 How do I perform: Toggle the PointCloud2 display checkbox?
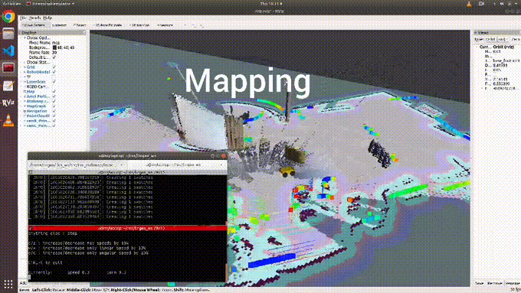point(54,116)
